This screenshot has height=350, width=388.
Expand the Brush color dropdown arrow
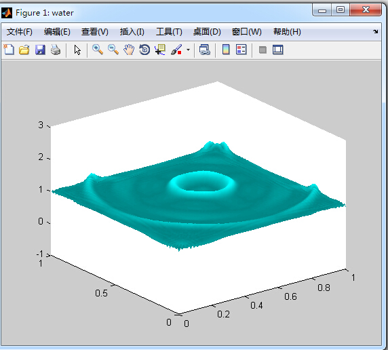[x=188, y=50]
